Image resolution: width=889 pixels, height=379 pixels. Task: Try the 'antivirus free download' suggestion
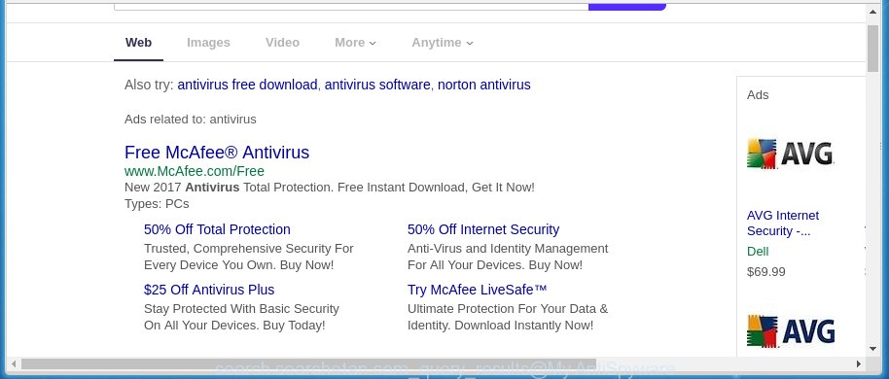247,85
